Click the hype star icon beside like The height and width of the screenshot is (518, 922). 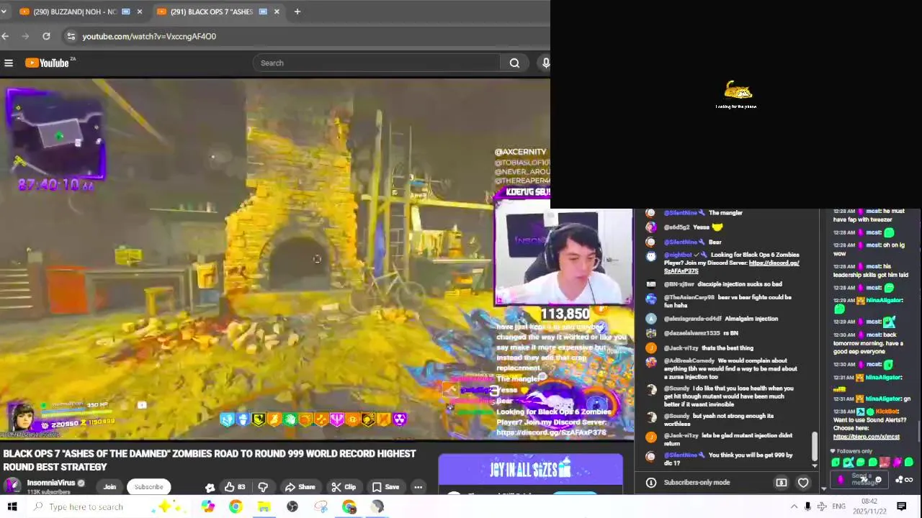210,487
